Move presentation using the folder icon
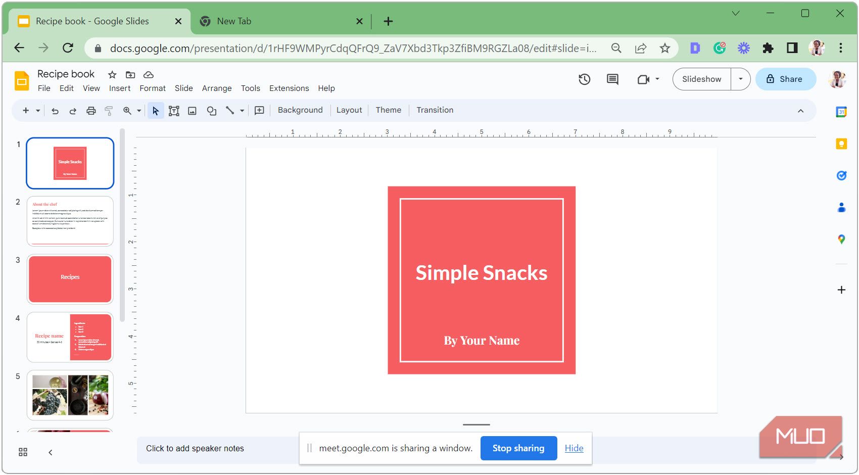 pyautogui.click(x=130, y=75)
